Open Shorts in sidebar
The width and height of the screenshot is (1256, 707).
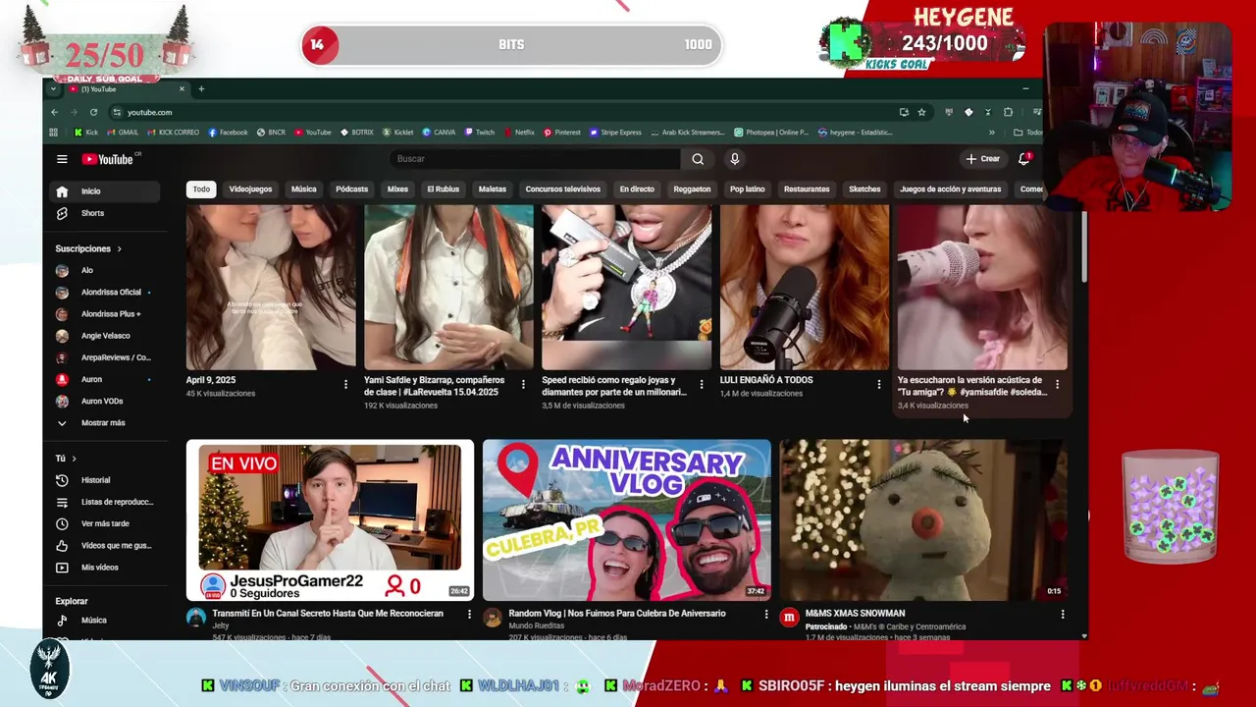click(x=104, y=213)
